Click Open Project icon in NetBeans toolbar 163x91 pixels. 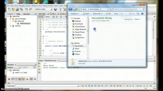(17, 9)
